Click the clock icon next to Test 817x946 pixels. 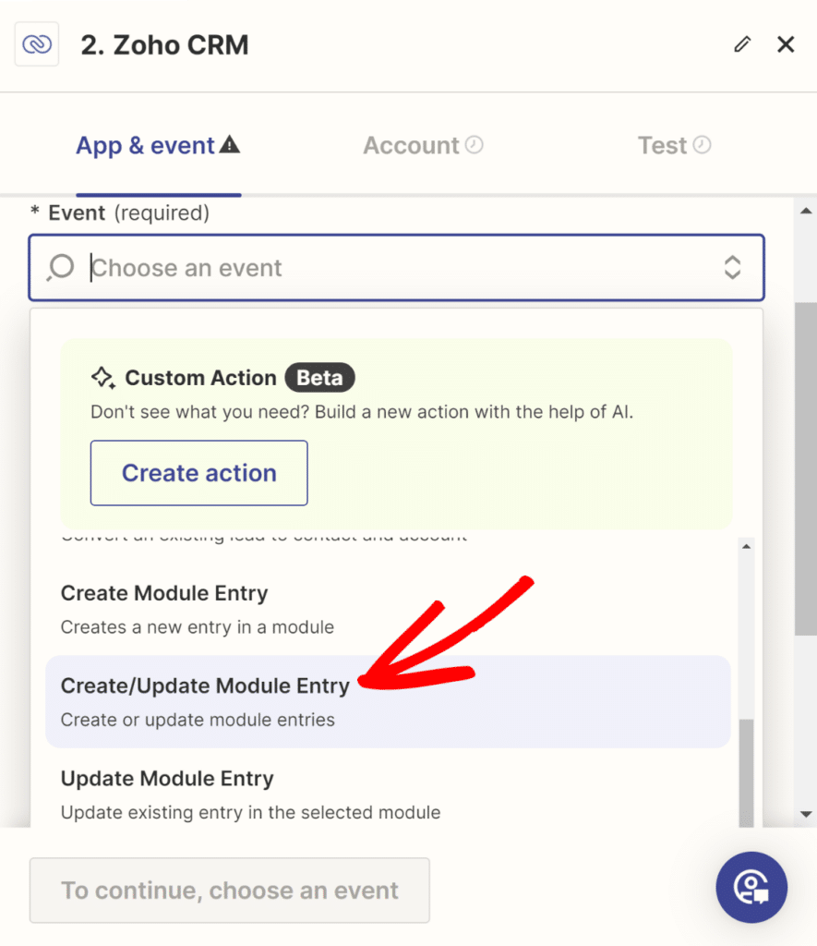click(x=703, y=144)
